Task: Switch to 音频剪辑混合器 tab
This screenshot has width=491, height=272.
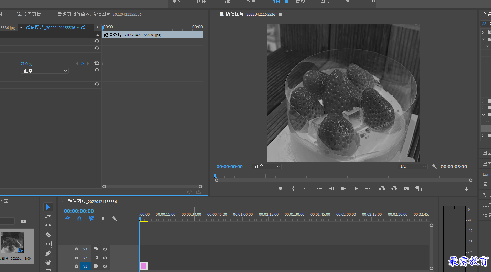Action: pyautogui.click(x=99, y=14)
